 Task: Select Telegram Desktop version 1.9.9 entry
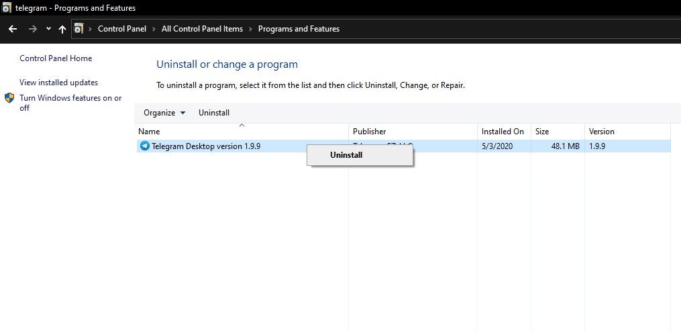click(403, 146)
